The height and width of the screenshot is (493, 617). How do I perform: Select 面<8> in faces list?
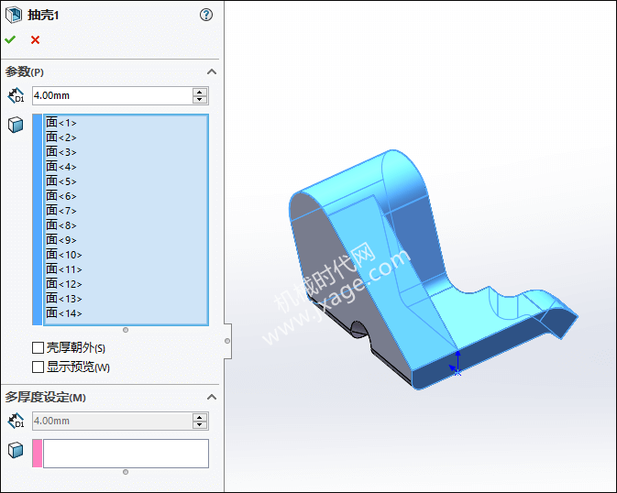click(x=61, y=225)
